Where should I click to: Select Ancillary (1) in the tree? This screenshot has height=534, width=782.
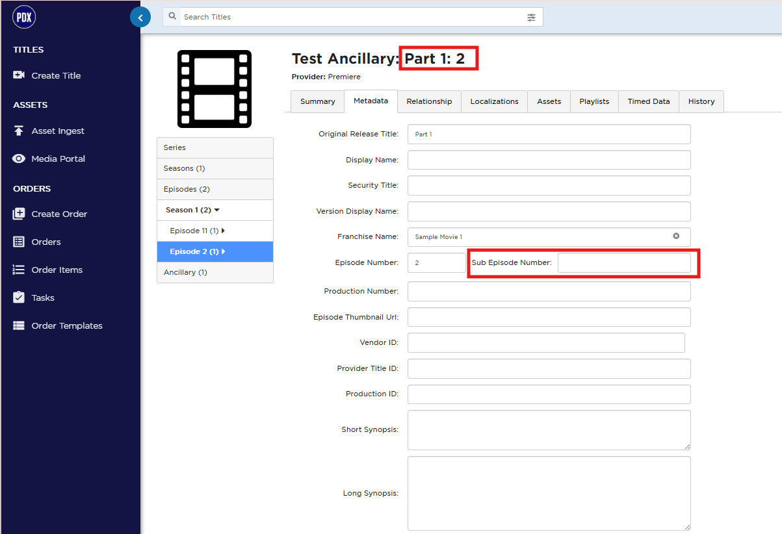point(215,272)
